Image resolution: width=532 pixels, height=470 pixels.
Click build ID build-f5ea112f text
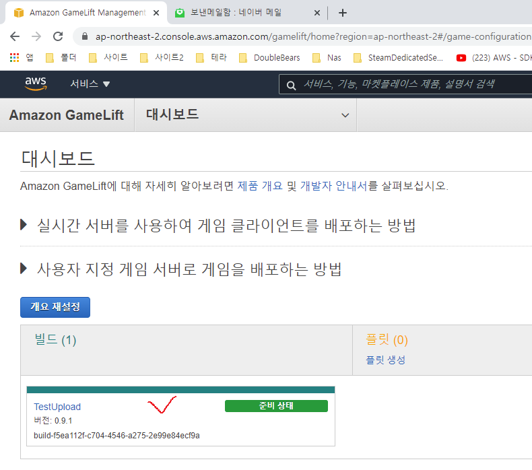pyautogui.click(x=117, y=436)
